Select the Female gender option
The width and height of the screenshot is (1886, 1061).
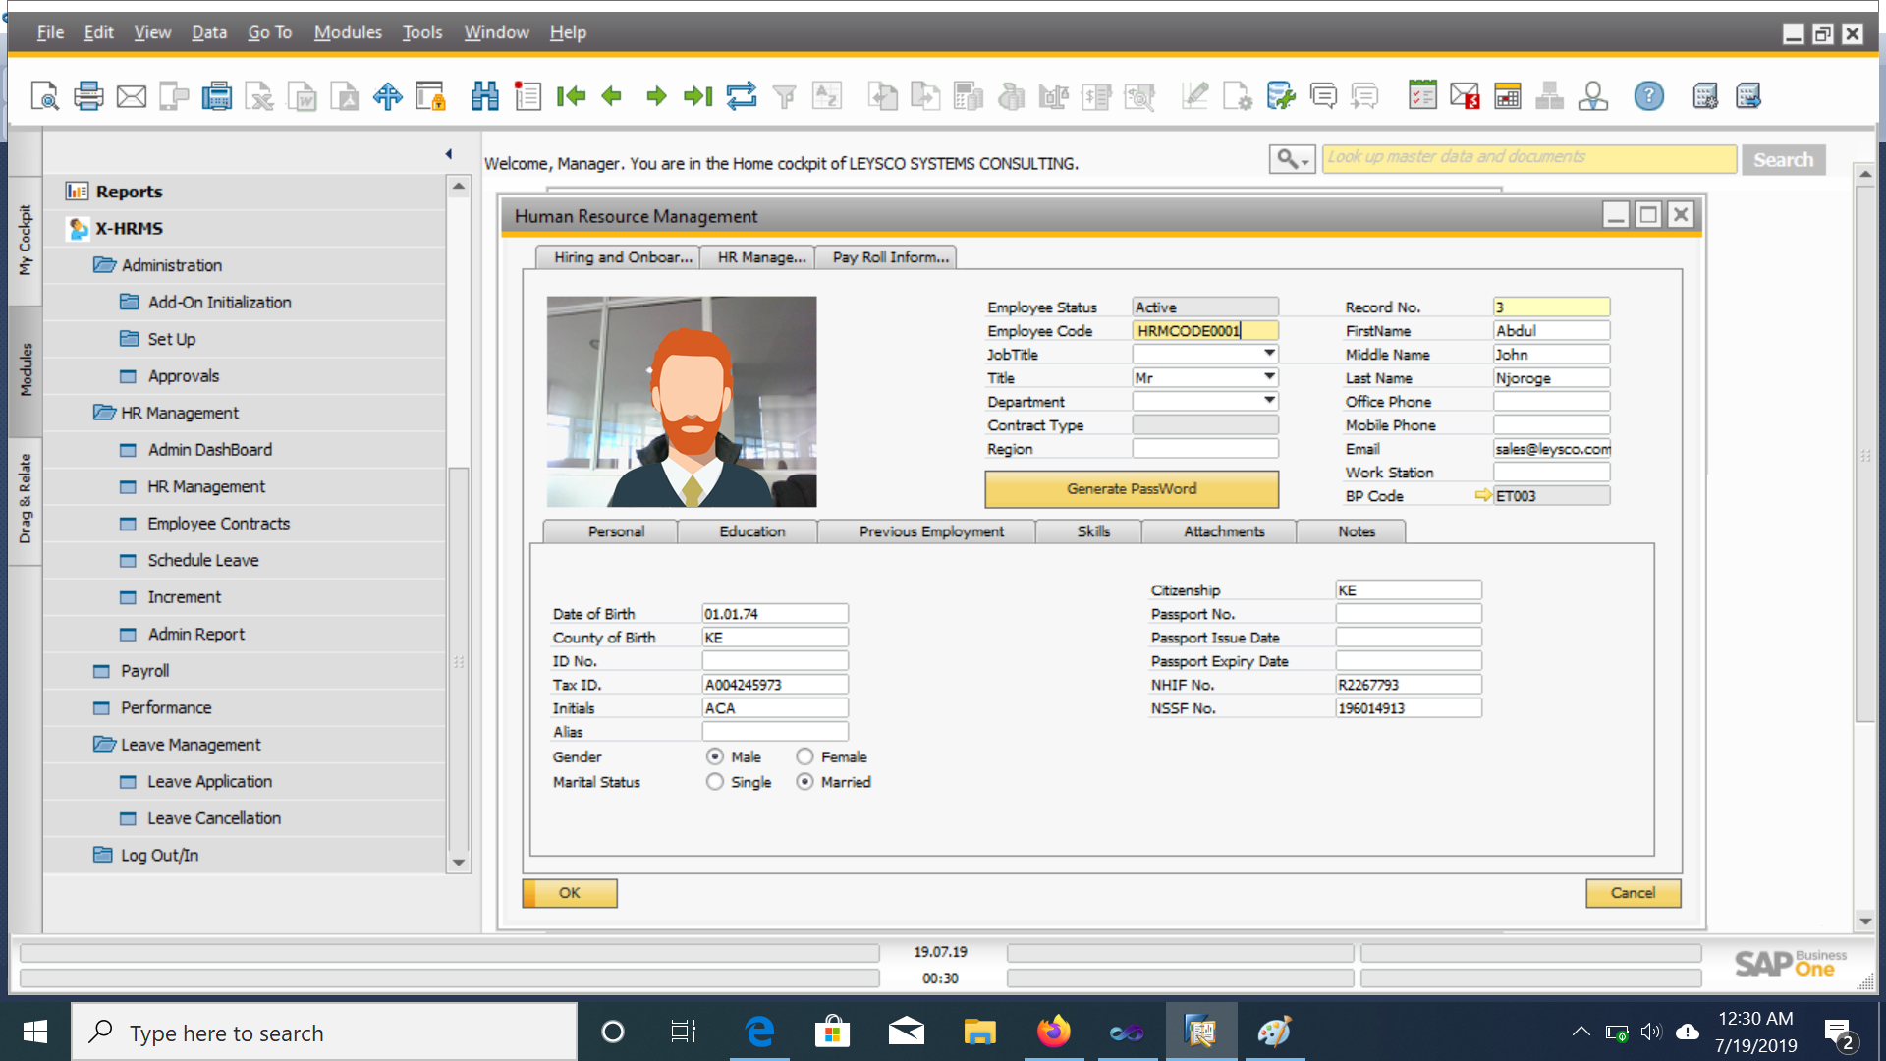point(805,756)
